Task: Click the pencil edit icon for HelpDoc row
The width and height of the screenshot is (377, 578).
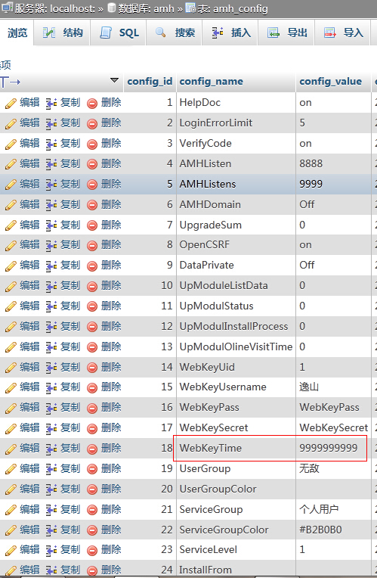Action: click(x=11, y=104)
